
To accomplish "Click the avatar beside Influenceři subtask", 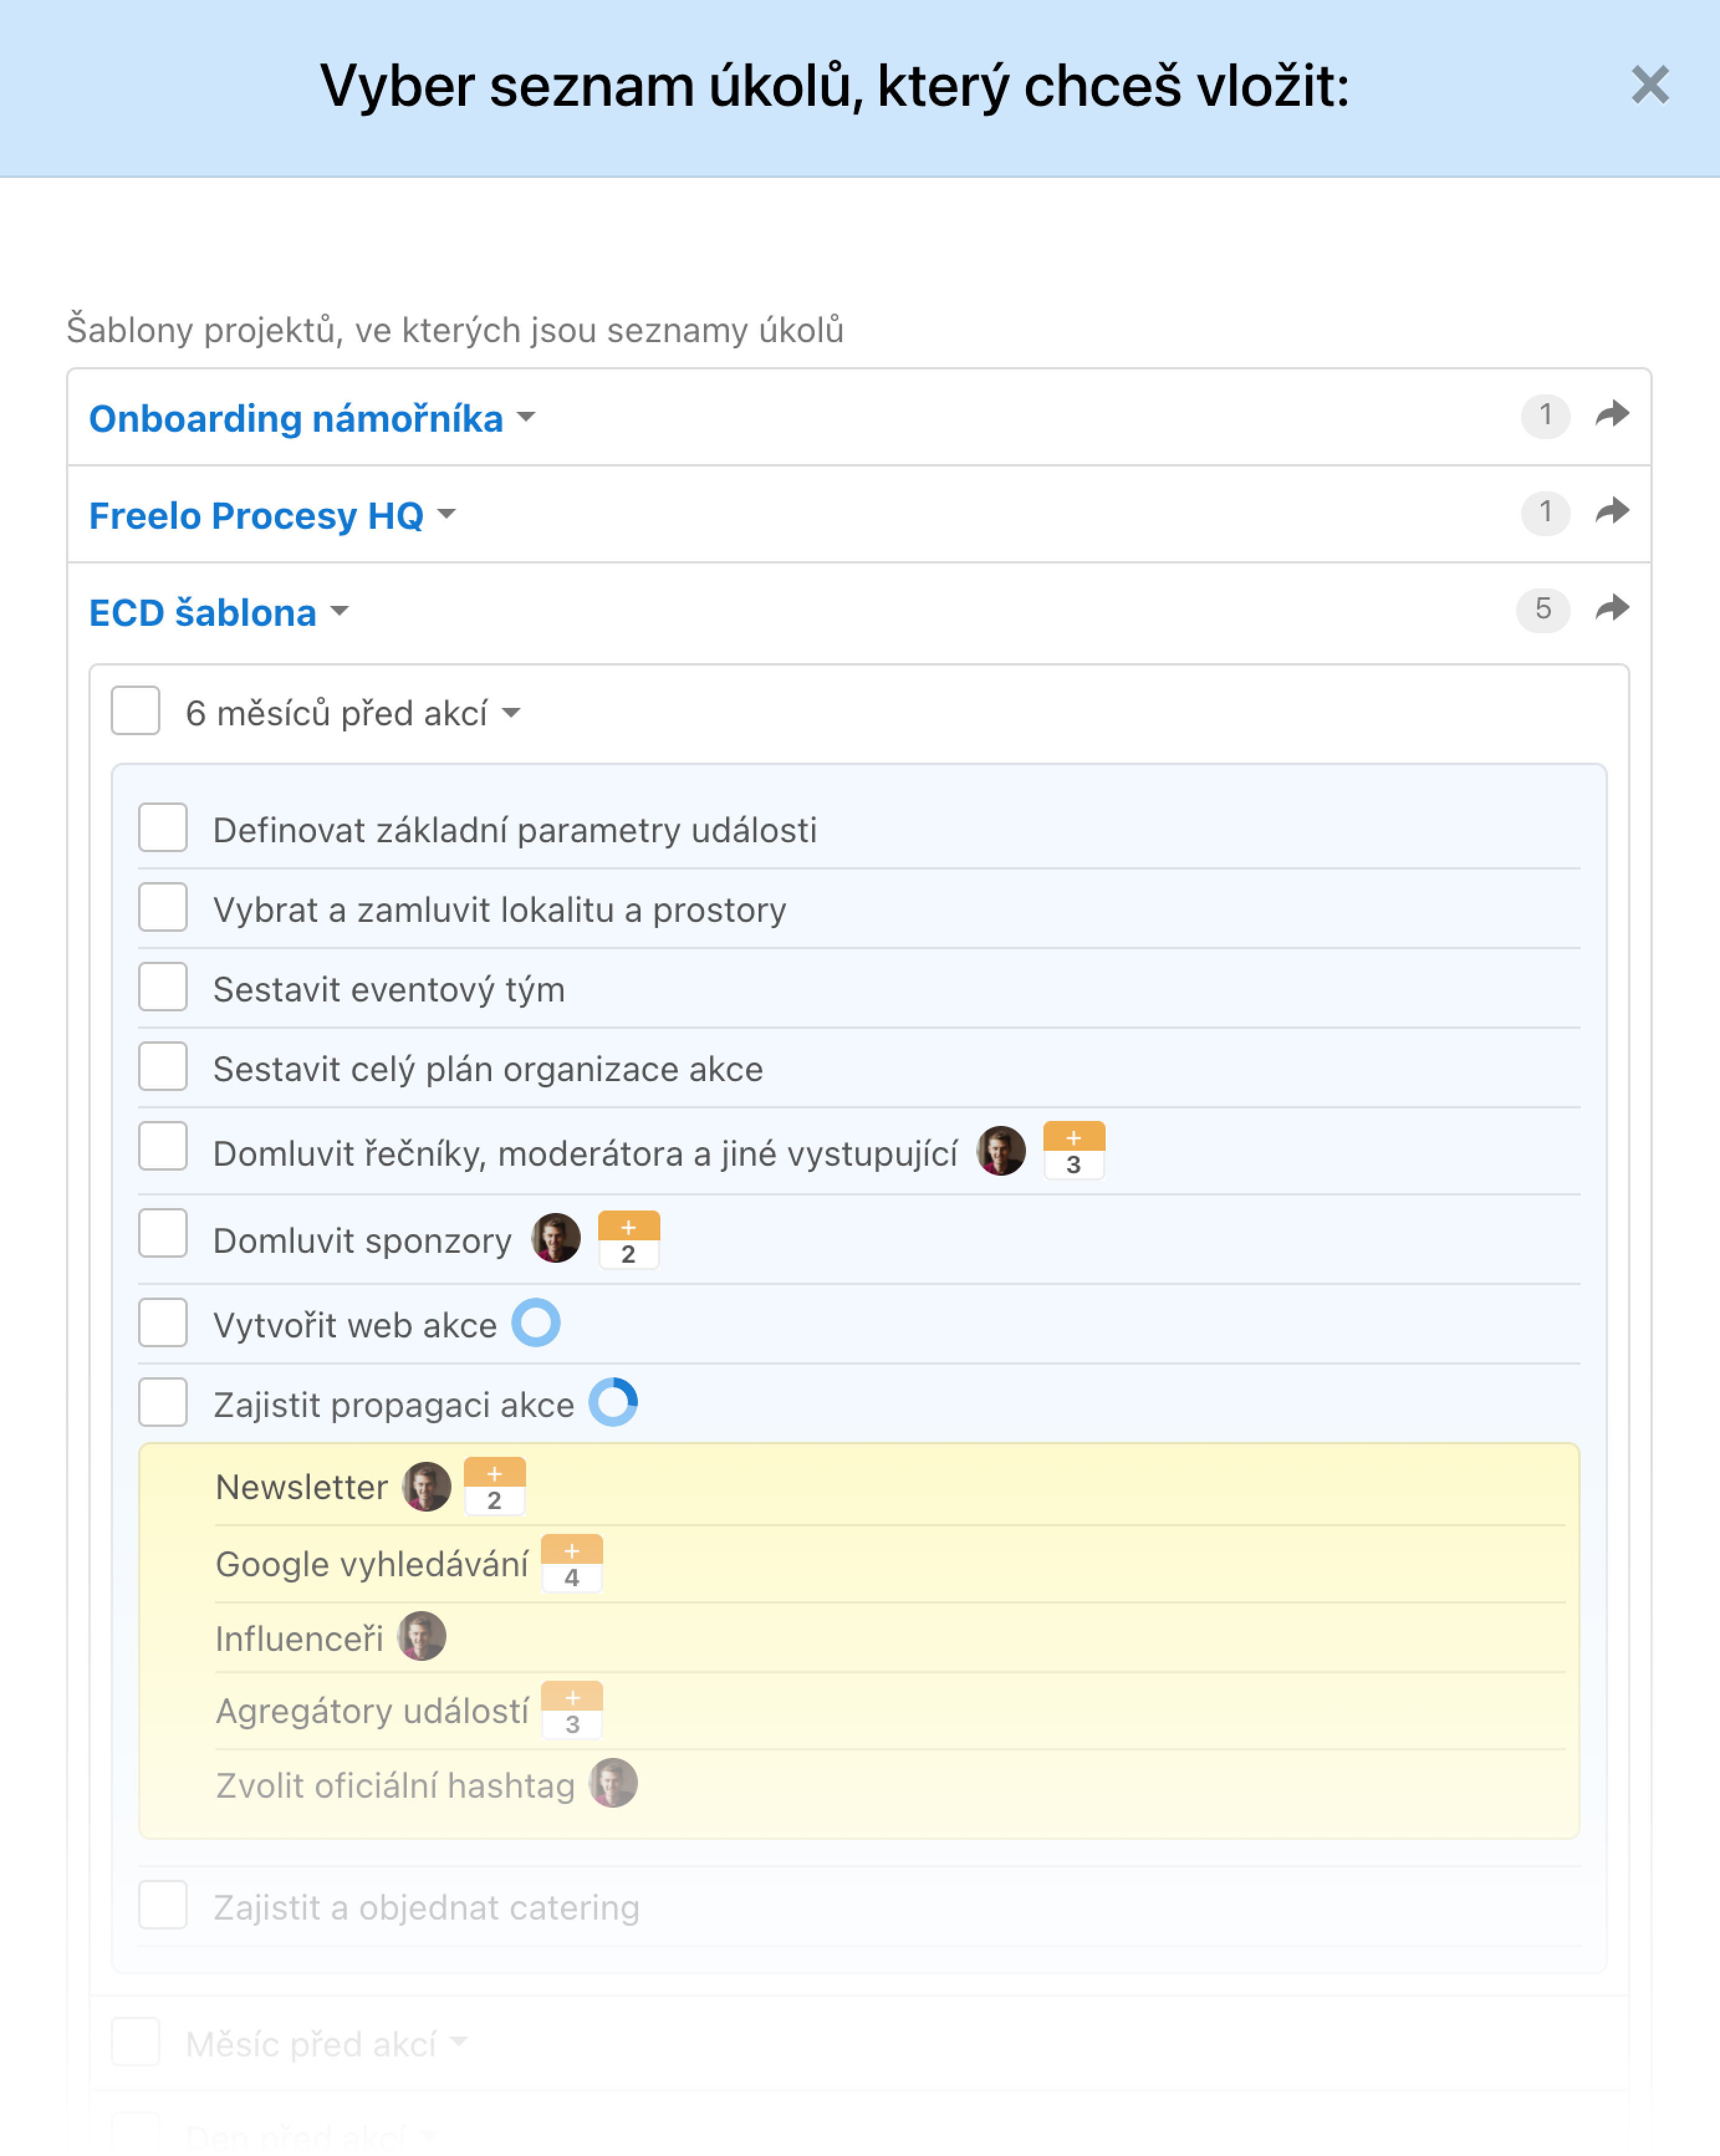I will [x=422, y=1637].
